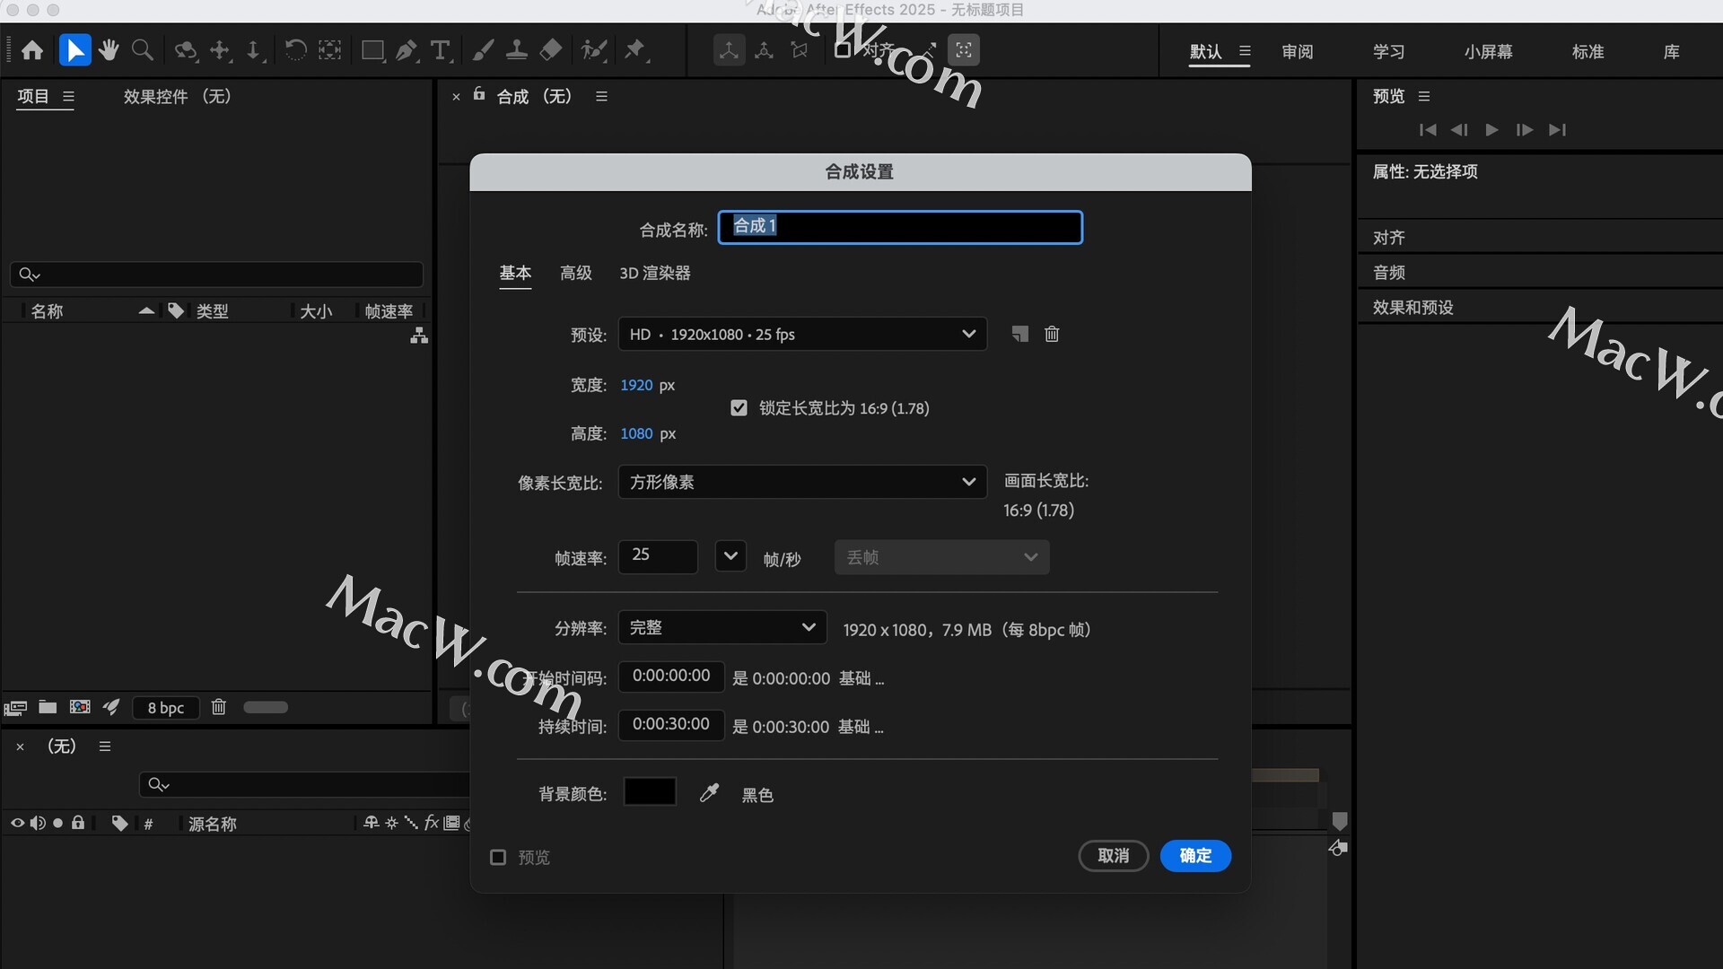
Task: Click the audio speaker column header in timeline
Action: click(38, 823)
